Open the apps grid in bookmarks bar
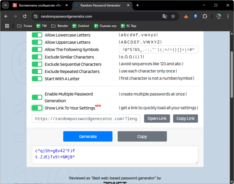 click(x=7, y=26)
